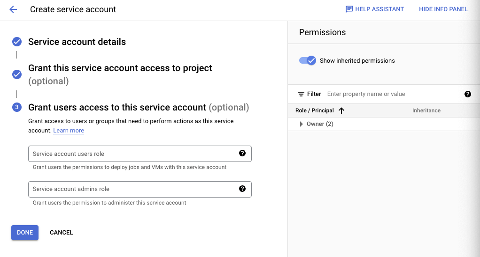This screenshot has width=480, height=257.
Task: Expand the Owner (2) role row
Action: point(302,124)
